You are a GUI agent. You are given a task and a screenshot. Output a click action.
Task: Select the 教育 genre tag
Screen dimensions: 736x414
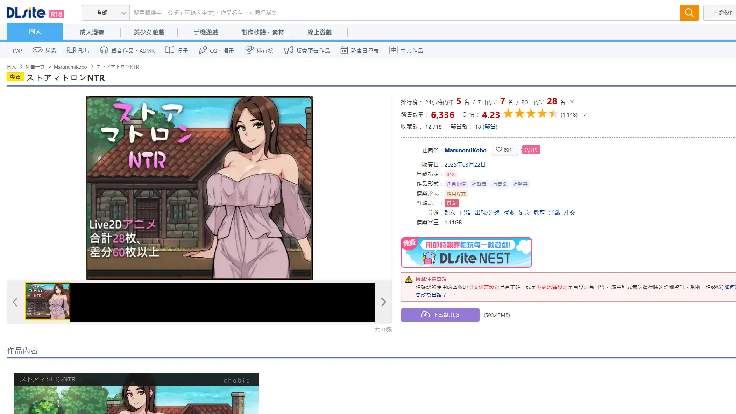point(539,212)
